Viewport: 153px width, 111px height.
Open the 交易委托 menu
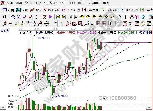94,3
